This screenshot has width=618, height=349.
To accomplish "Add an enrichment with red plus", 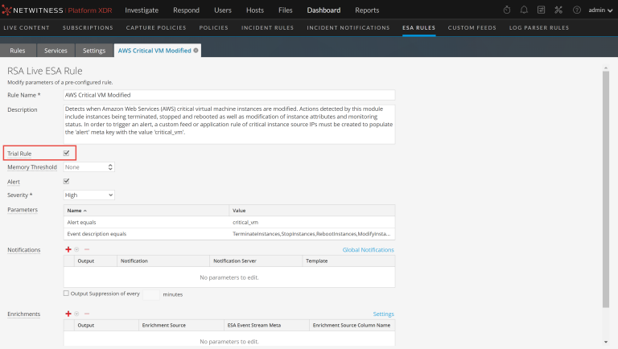I will (68, 314).
